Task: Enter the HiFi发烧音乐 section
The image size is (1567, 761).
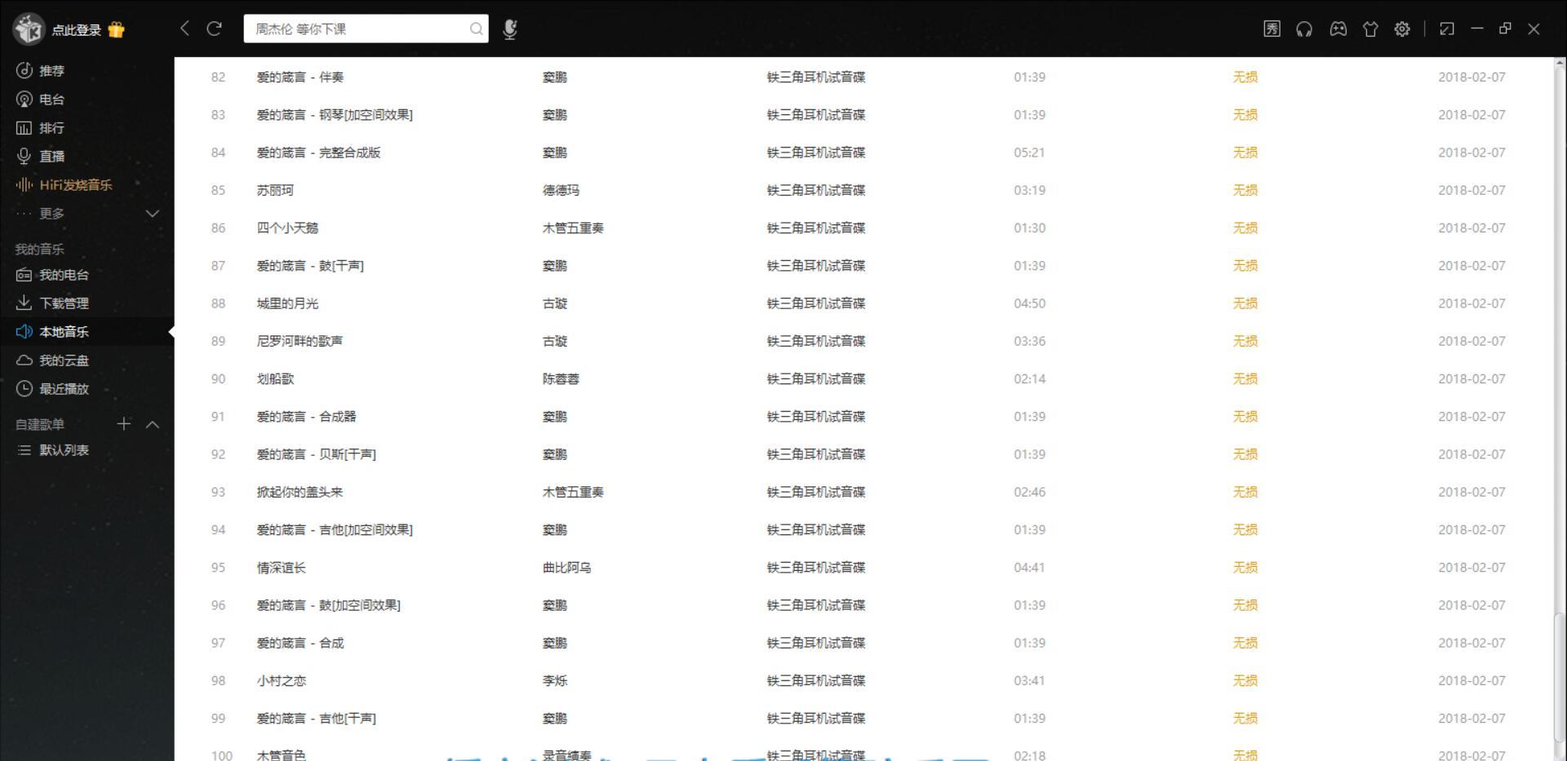Action: 73,184
